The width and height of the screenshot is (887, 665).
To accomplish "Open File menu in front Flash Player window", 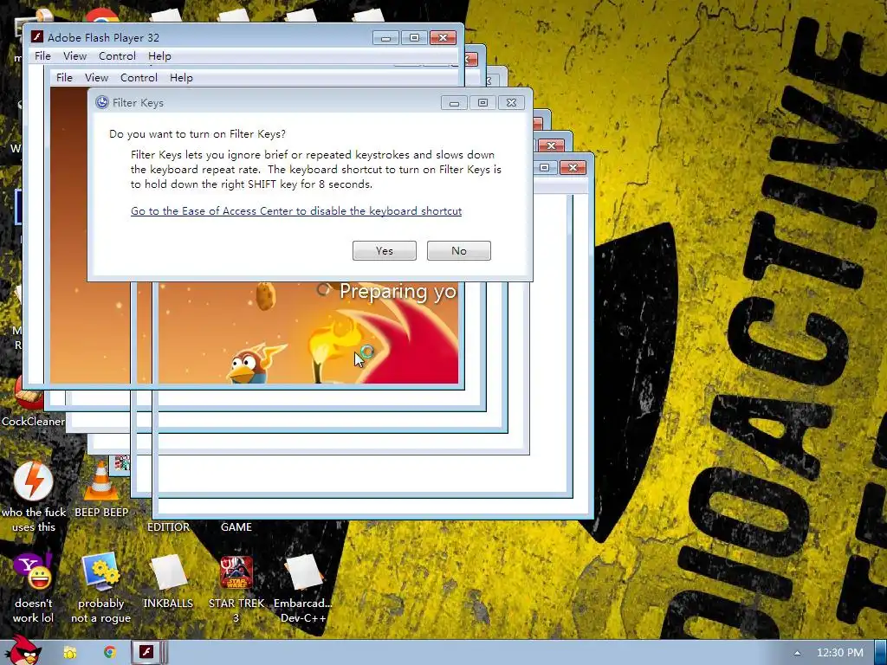I will click(x=42, y=56).
